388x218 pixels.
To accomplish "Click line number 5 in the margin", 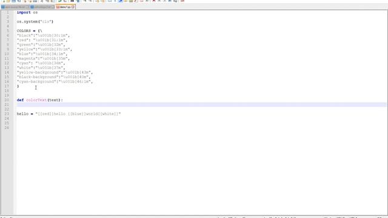I will pos(8,31).
